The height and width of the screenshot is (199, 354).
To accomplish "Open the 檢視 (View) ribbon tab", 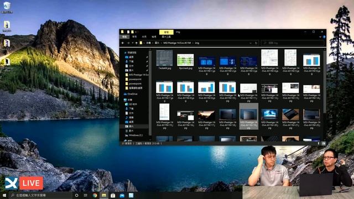I will [154, 36].
